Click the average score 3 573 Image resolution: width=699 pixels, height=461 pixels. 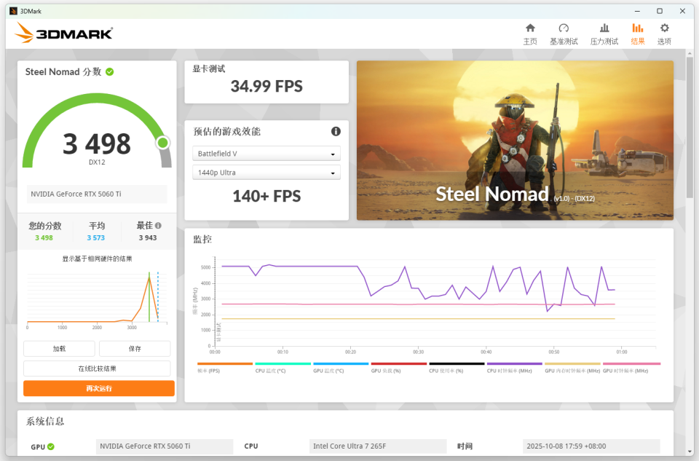tap(96, 237)
